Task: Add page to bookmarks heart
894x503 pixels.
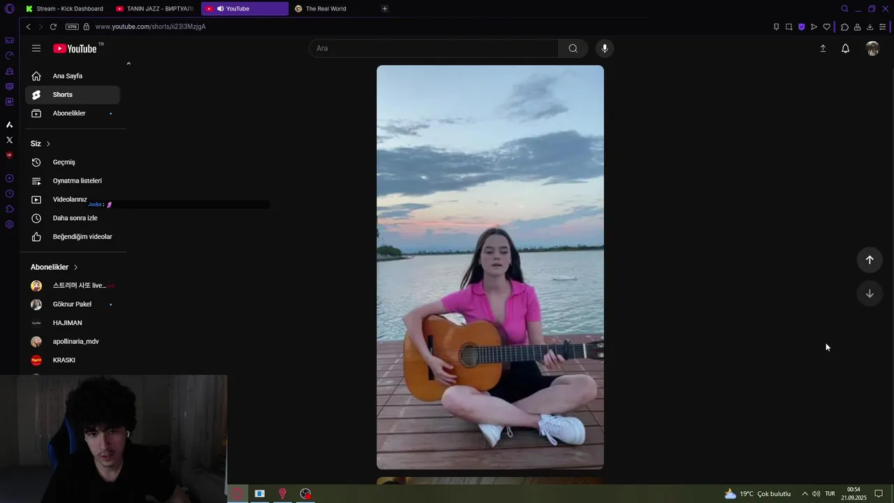Action: (826, 27)
